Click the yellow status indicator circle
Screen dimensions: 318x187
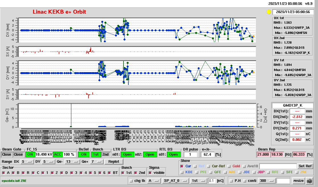tap(268, 12)
